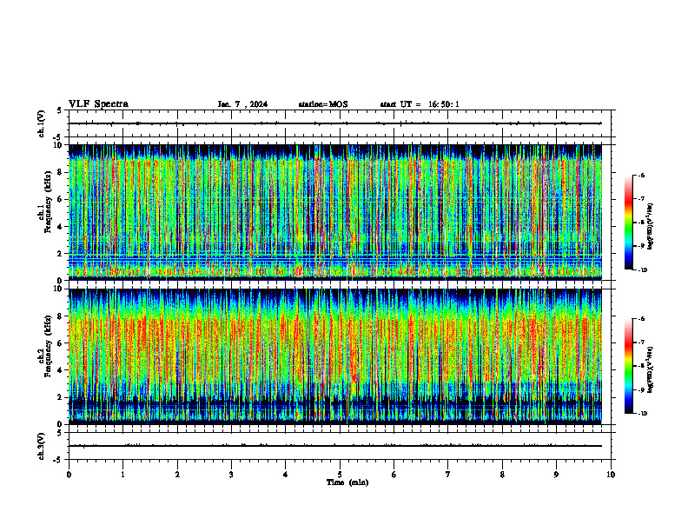688x532 pixels.
Task: Click the ch.1 colorbar log(PSD) label
Action: pos(651,226)
